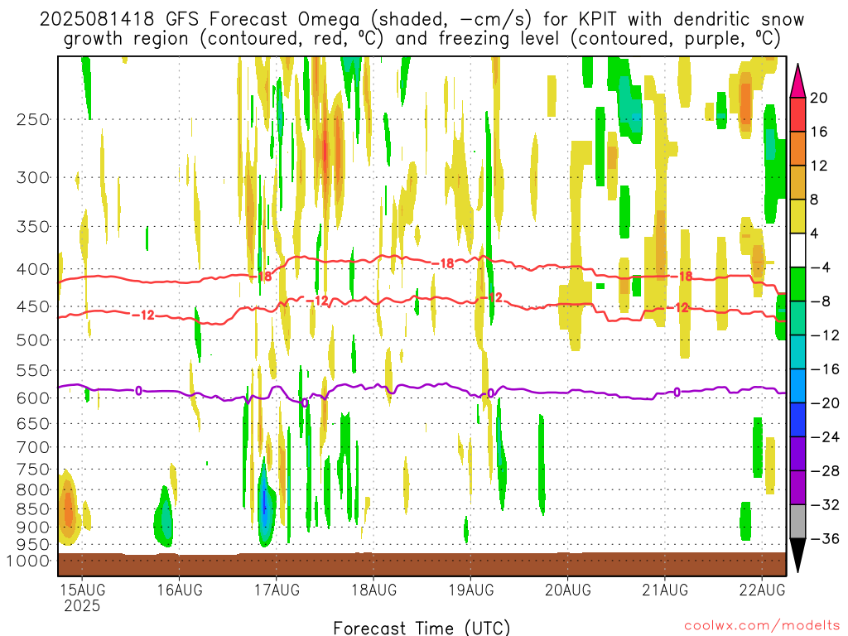848x636 pixels.
Task: Click the purple 0 freezing-level label near 21AUG
Action: click(677, 392)
